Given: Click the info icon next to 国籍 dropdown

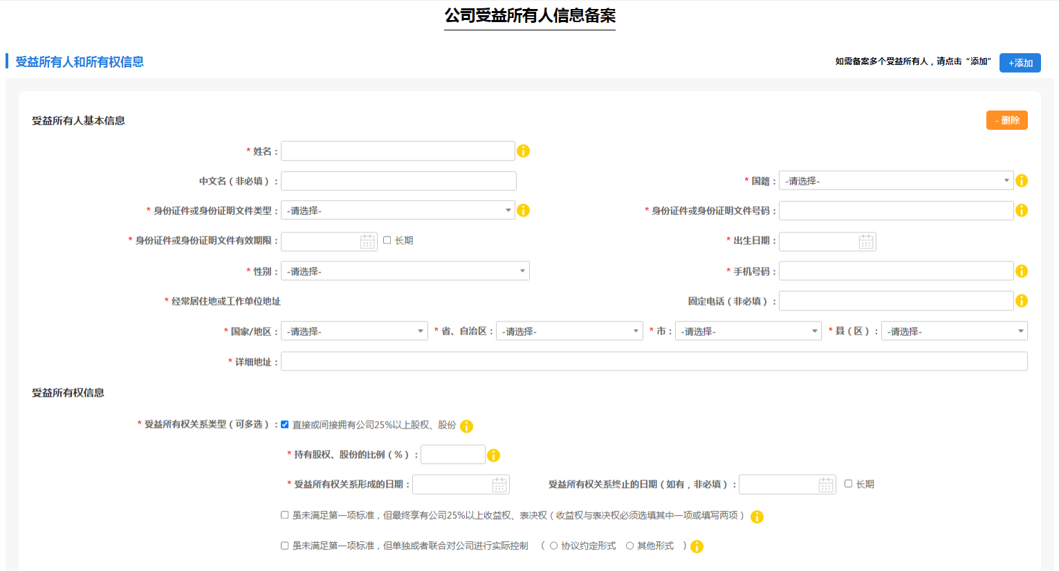Looking at the screenshot, I should [1022, 180].
